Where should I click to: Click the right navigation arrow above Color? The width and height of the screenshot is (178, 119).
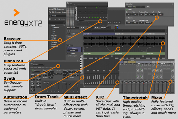pyautogui.click(x=119, y=22)
